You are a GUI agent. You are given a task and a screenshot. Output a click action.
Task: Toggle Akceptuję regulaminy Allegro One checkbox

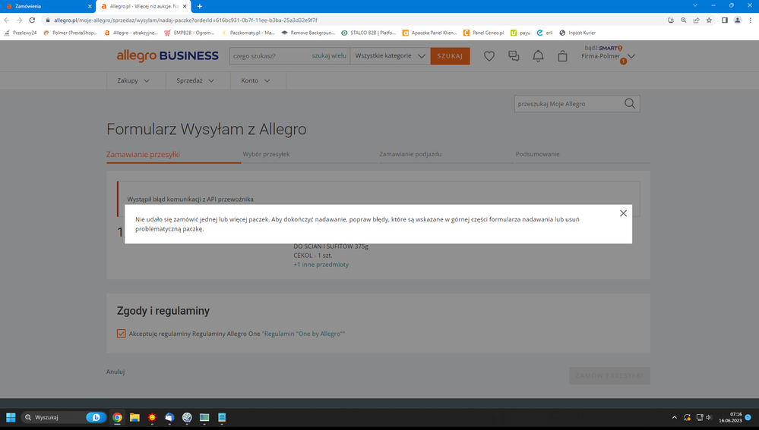121,334
